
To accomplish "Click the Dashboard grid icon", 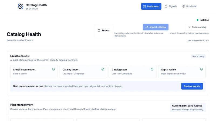I will (144, 6).
